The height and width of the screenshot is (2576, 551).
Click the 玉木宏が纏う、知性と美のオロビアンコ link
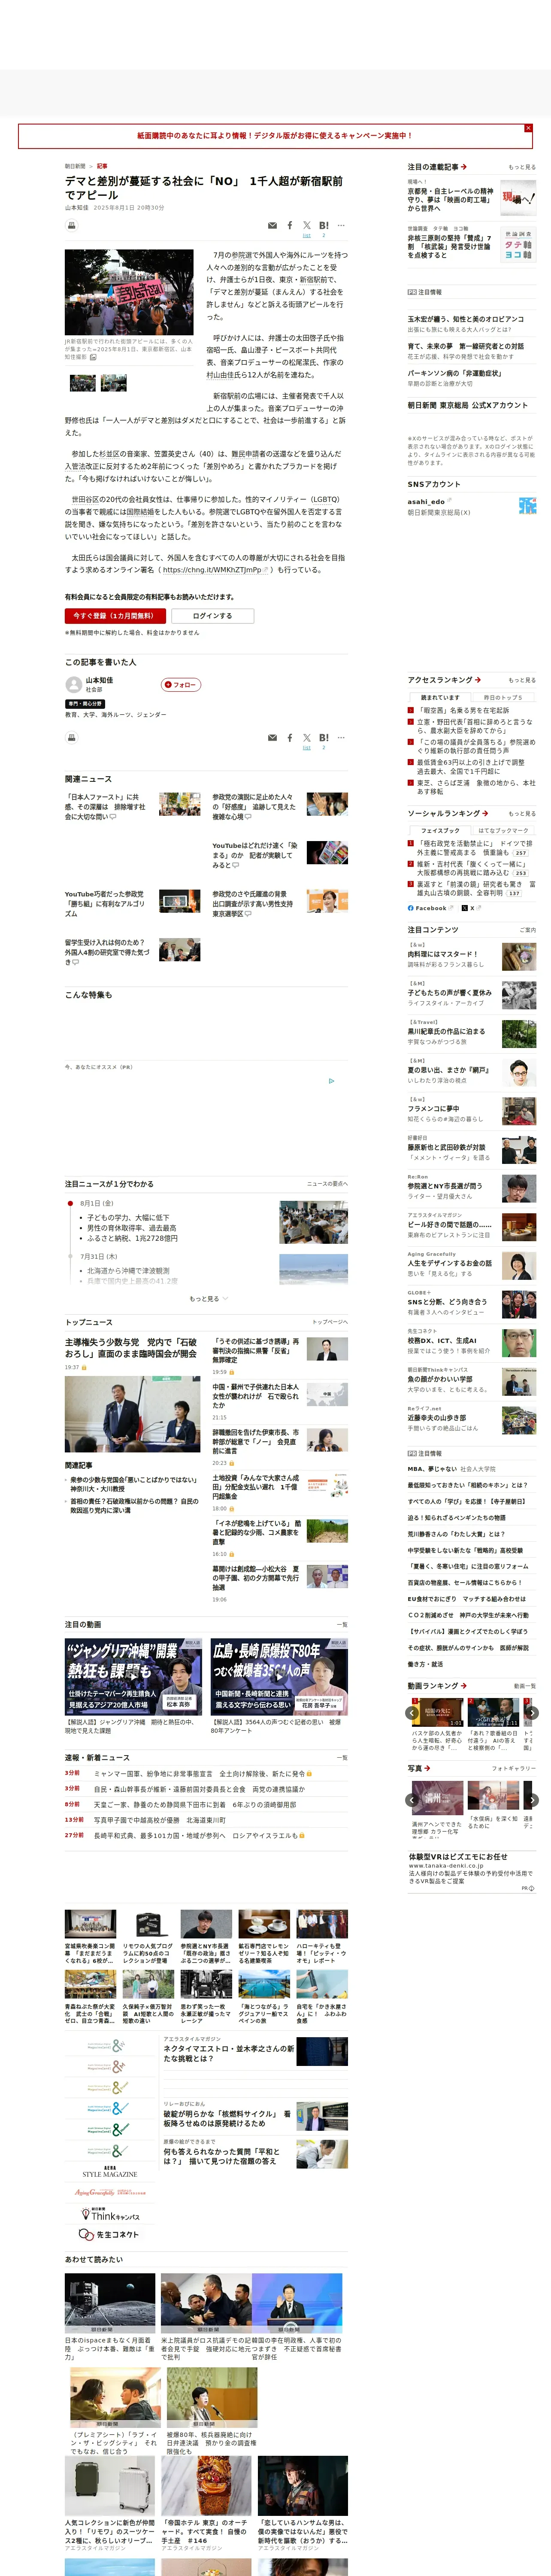click(465, 319)
